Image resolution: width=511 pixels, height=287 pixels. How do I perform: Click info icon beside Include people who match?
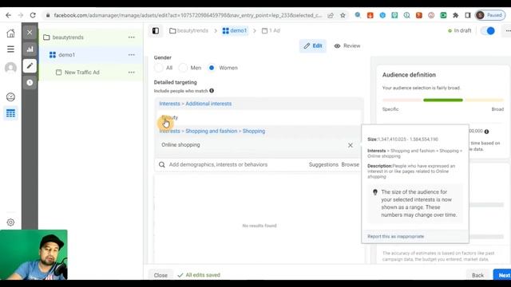pyautogui.click(x=212, y=91)
